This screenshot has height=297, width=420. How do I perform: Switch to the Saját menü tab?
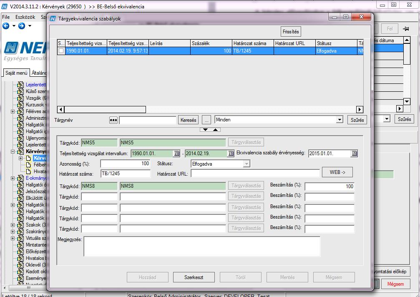pyautogui.click(x=16, y=73)
